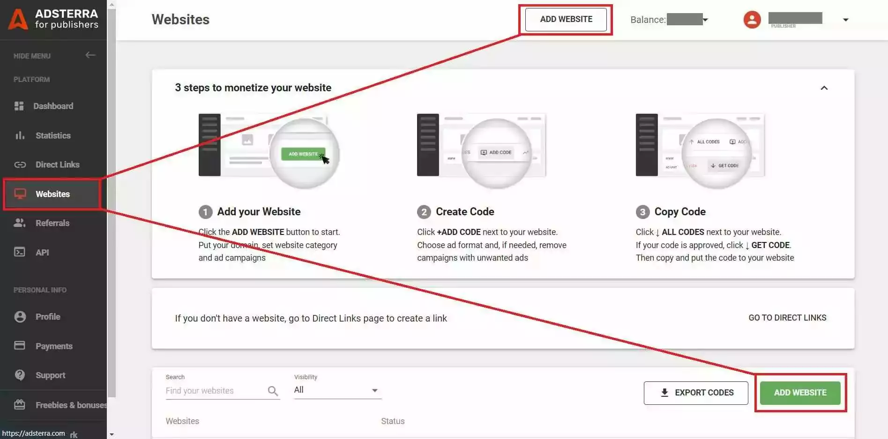Open the API section icon
This screenshot has height=439, width=888.
click(x=20, y=252)
